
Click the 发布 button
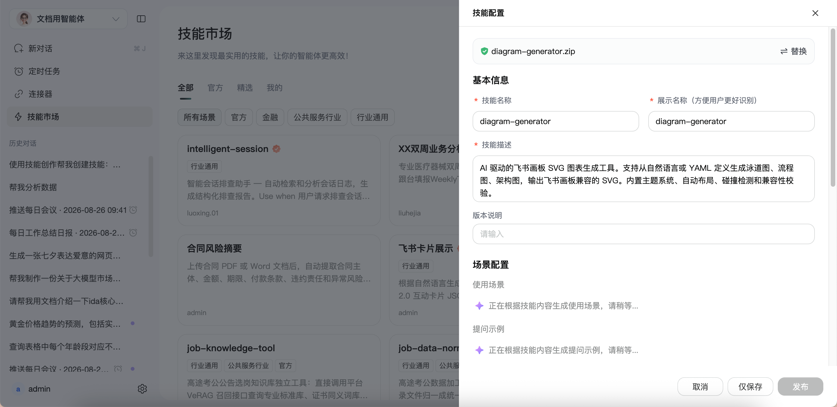[800, 387]
